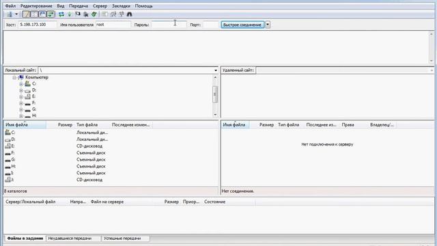
Task: Click the Пароль input field
Action: point(169,25)
